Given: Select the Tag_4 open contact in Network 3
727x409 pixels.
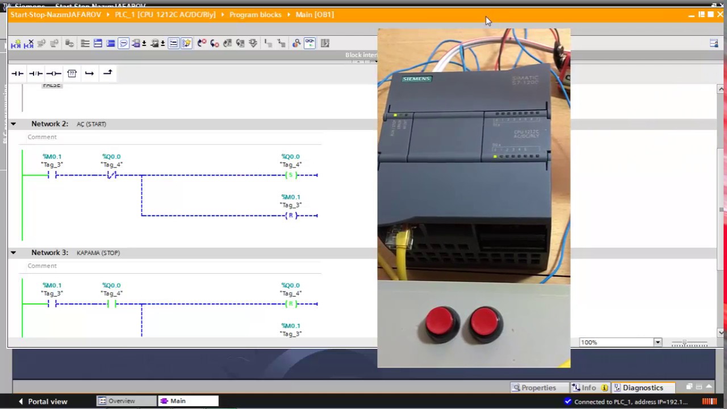Looking at the screenshot, I should (x=111, y=304).
